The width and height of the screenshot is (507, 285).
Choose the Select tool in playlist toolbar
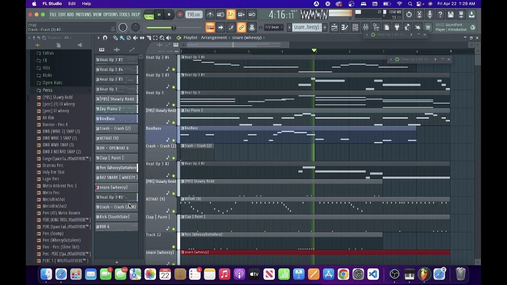pyautogui.click(x=155, y=38)
